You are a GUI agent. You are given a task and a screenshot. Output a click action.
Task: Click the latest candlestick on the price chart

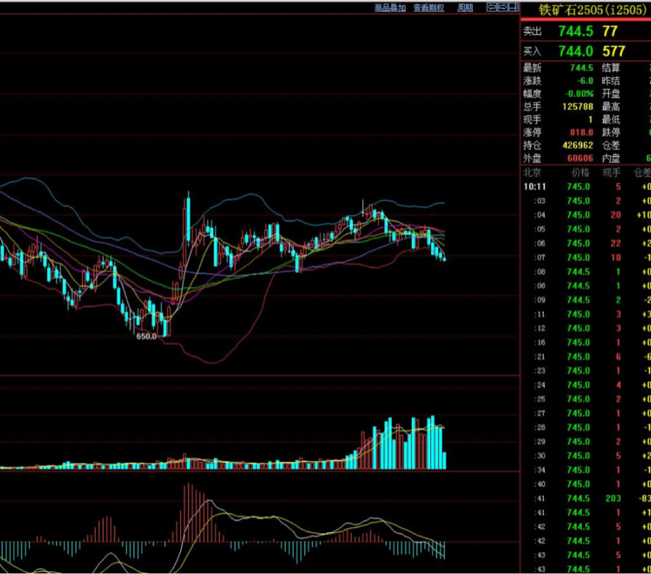tap(444, 259)
